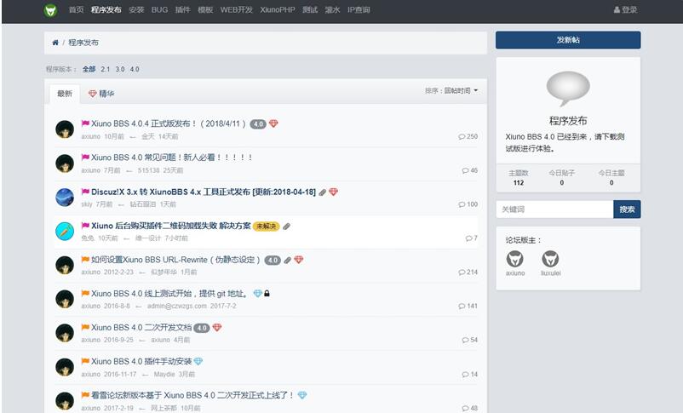The height and width of the screenshot is (413, 683).
Task: Open the 插件 menu in the navbar
Action: [182, 10]
